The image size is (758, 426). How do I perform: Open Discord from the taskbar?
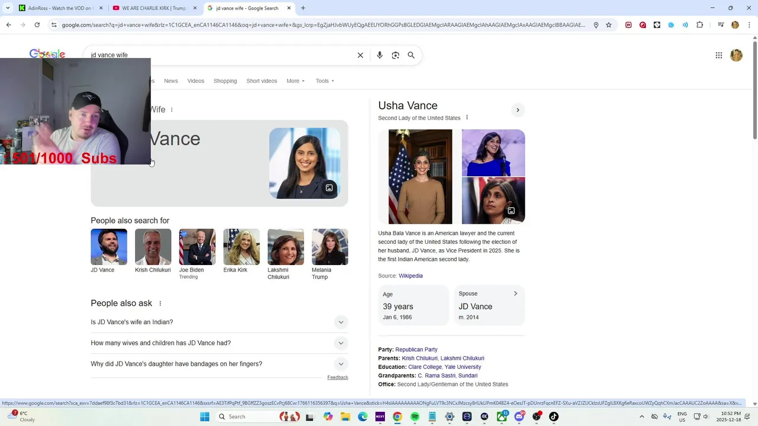[519, 417]
